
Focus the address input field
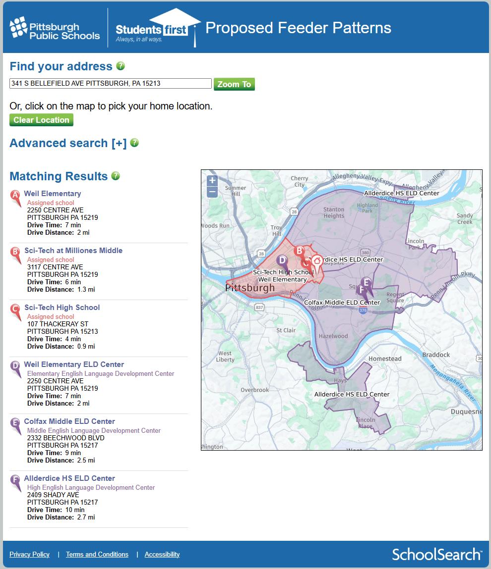(111, 84)
